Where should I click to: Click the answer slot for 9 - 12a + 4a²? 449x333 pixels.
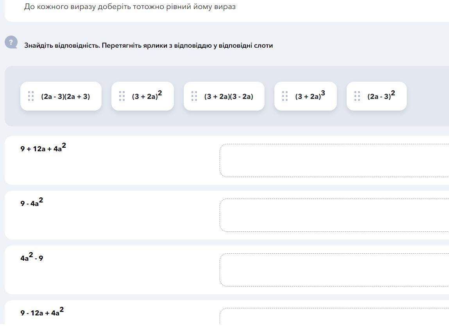(x=334, y=317)
